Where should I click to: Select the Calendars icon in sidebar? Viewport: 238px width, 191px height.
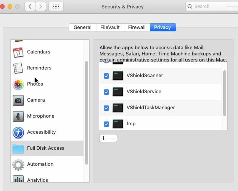18,52
